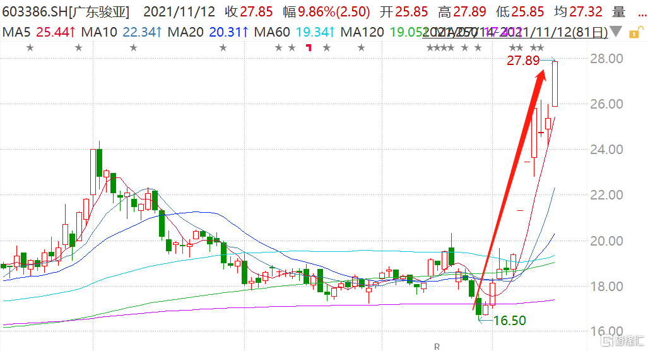Click the R marker at chart bottom

437,347
